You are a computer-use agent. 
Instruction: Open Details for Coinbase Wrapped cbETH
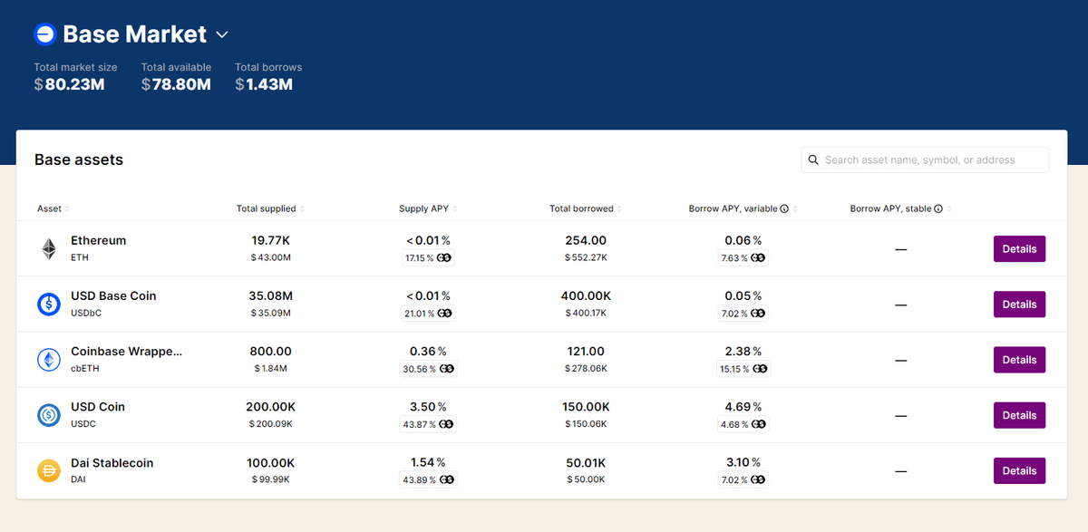[x=1019, y=360]
